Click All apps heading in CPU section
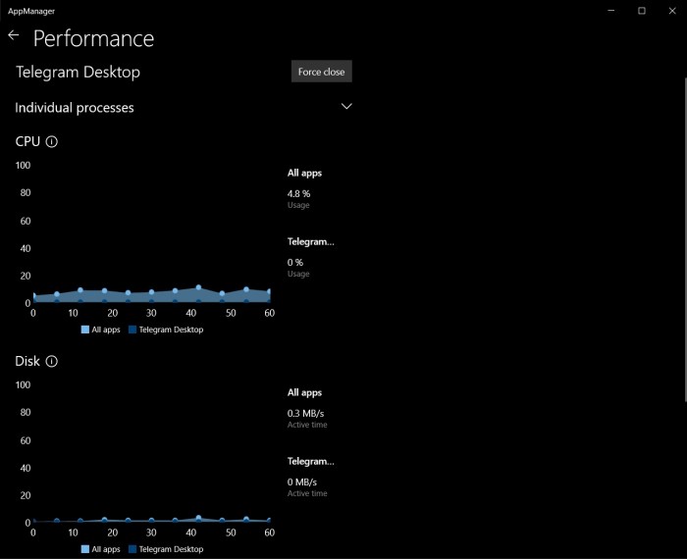 coord(304,173)
